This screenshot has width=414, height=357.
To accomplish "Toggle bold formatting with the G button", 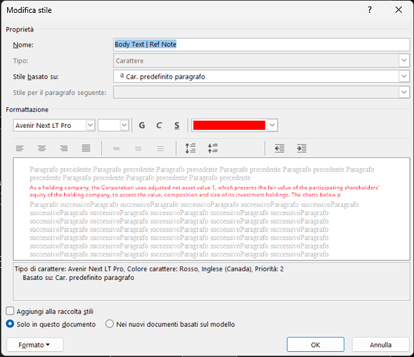I will (x=142, y=126).
